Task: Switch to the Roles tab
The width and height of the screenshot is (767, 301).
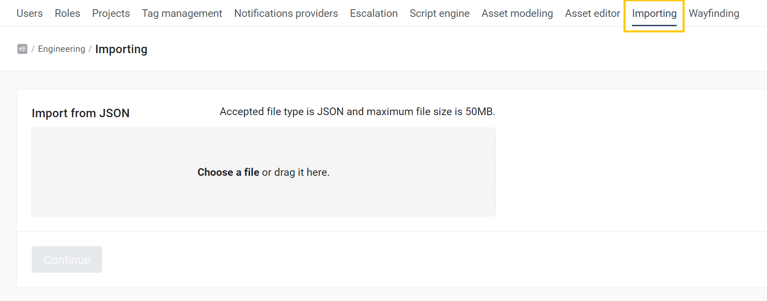Action: [x=68, y=13]
